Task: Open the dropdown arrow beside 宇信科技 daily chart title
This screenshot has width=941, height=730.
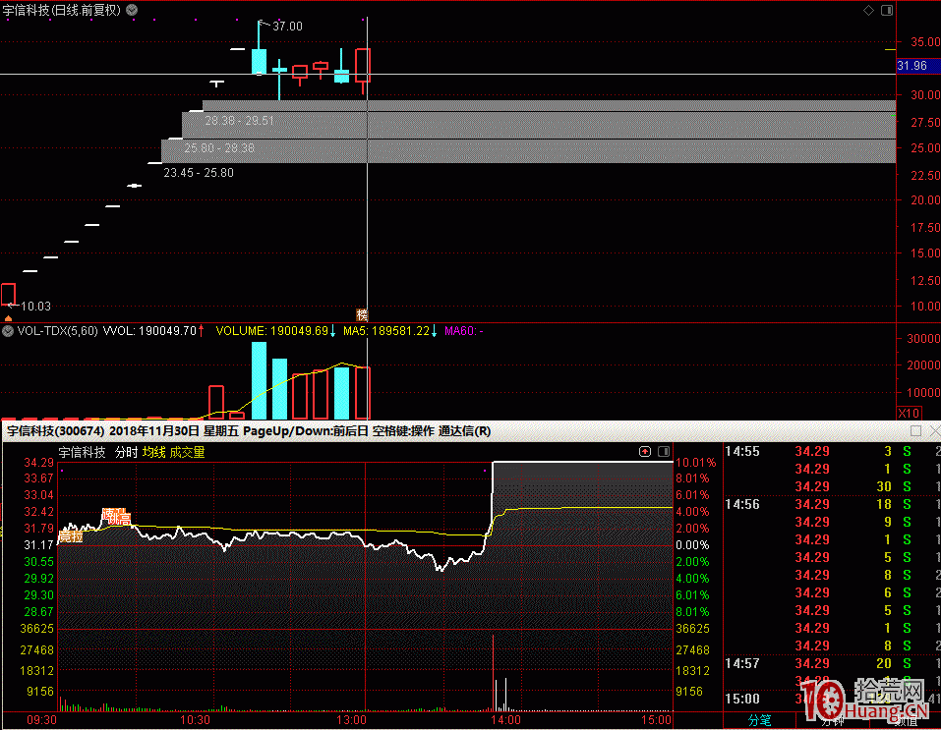Action: (133, 10)
